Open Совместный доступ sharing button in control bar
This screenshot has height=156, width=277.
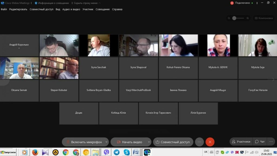click(x=173, y=142)
